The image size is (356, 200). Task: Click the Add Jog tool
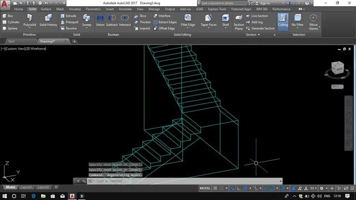coord(254,22)
